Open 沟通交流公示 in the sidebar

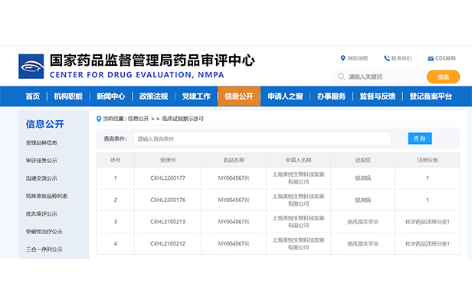click(41, 178)
